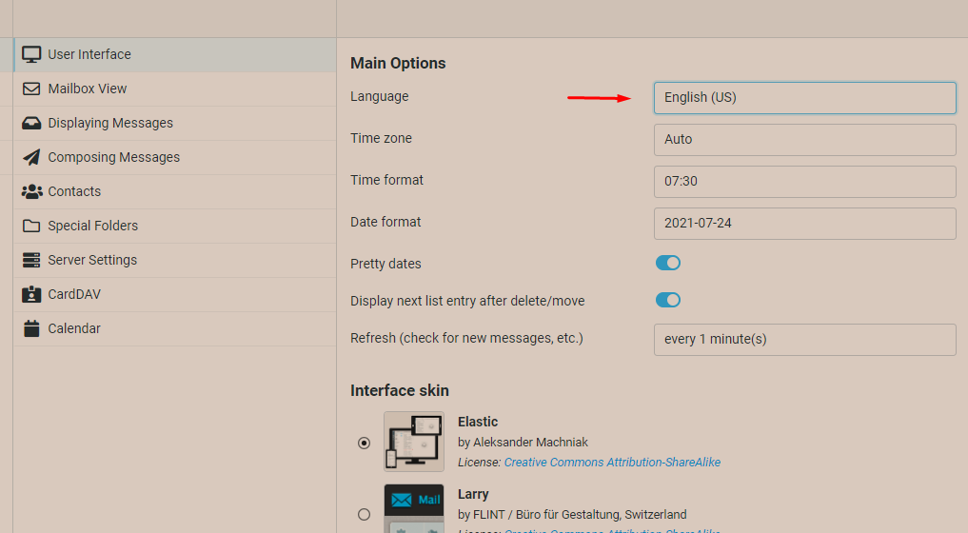Open the Refresh interval dropdown
Image resolution: width=968 pixels, height=533 pixels.
tap(804, 340)
